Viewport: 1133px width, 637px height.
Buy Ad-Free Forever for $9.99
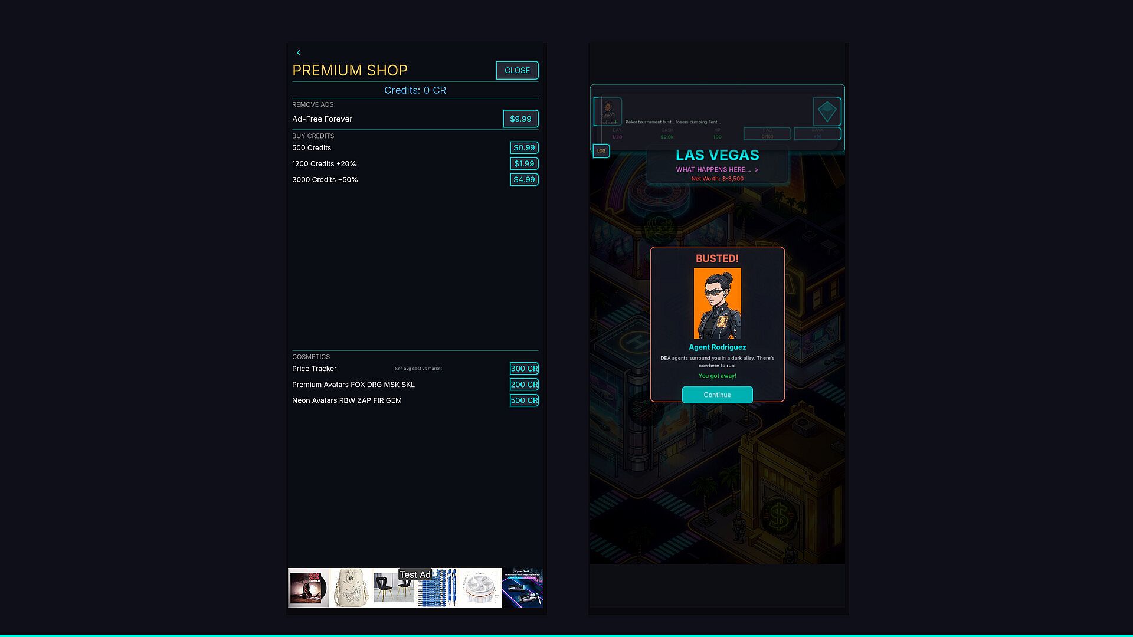click(x=520, y=119)
